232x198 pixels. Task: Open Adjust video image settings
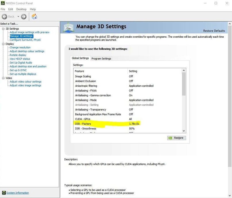pos(26,85)
